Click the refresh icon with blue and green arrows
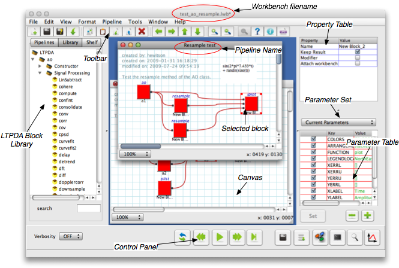The width and height of the screenshot is (399, 268). (182, 237)
